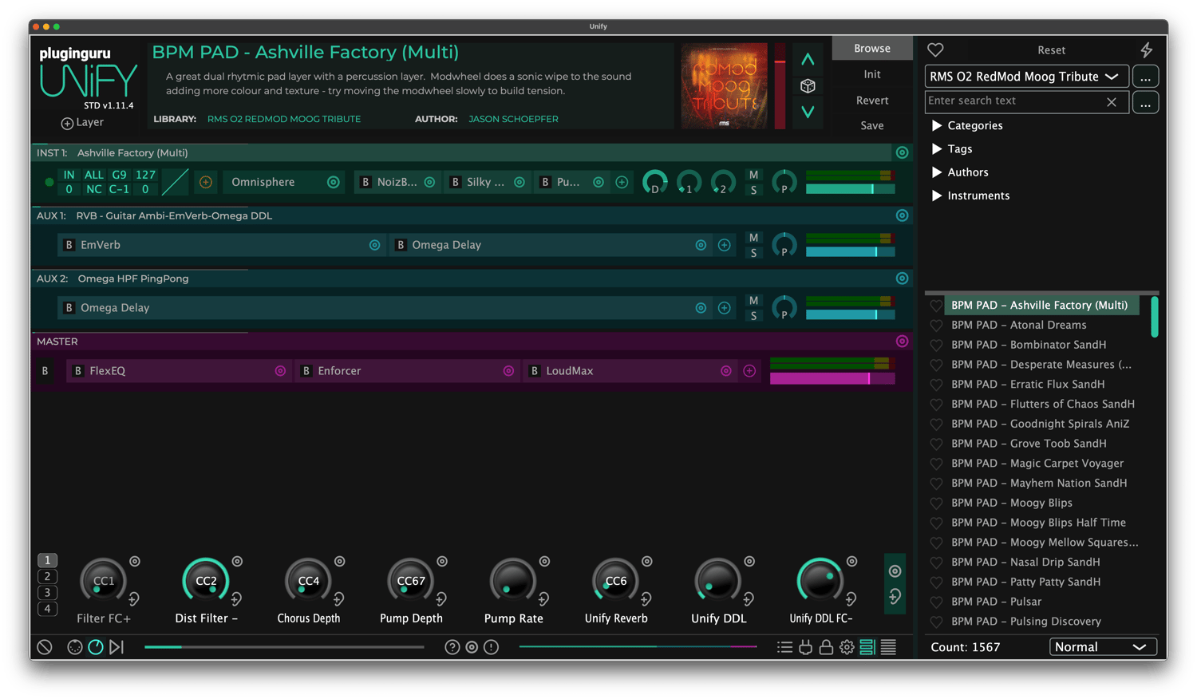Open the list view icon in footer
1197x699 pixels.
[x=785, y=647]
